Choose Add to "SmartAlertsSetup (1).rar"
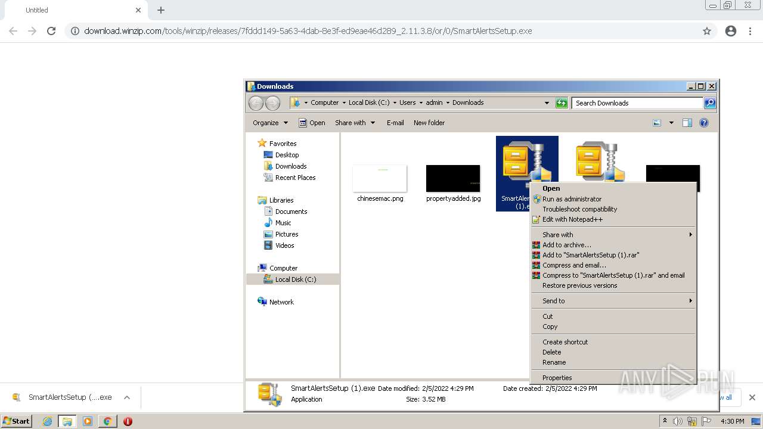This screenshot has height=429, width=763. click(x=613, y=255)
